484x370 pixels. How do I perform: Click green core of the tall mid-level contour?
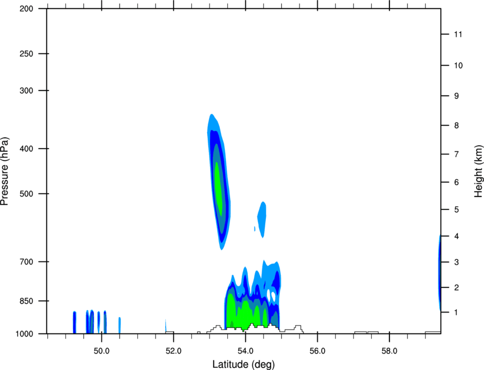pyautogui.click(x=218, y=188)
